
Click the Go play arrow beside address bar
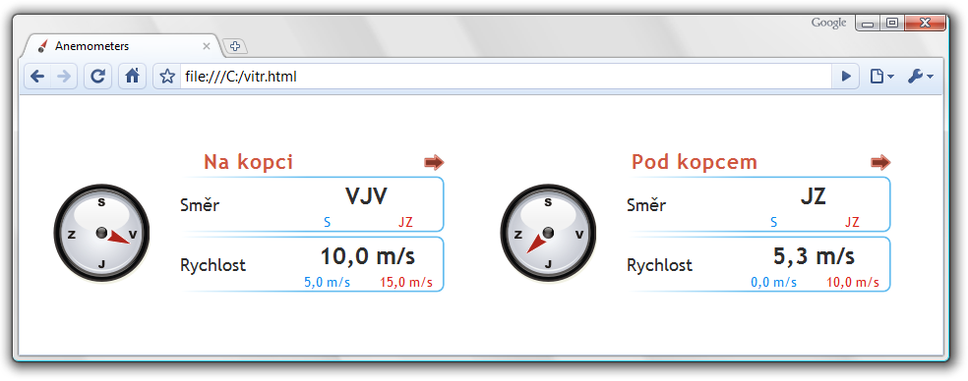(846, 77)
